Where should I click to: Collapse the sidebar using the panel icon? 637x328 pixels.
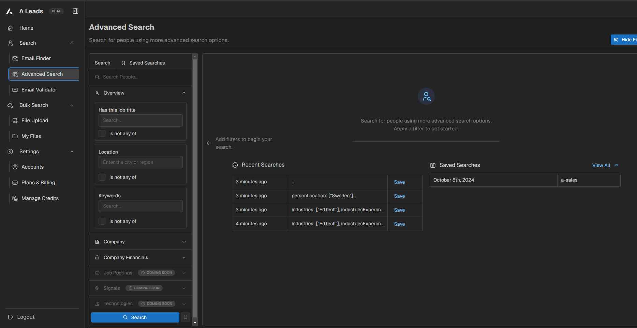tap(75, 11)
